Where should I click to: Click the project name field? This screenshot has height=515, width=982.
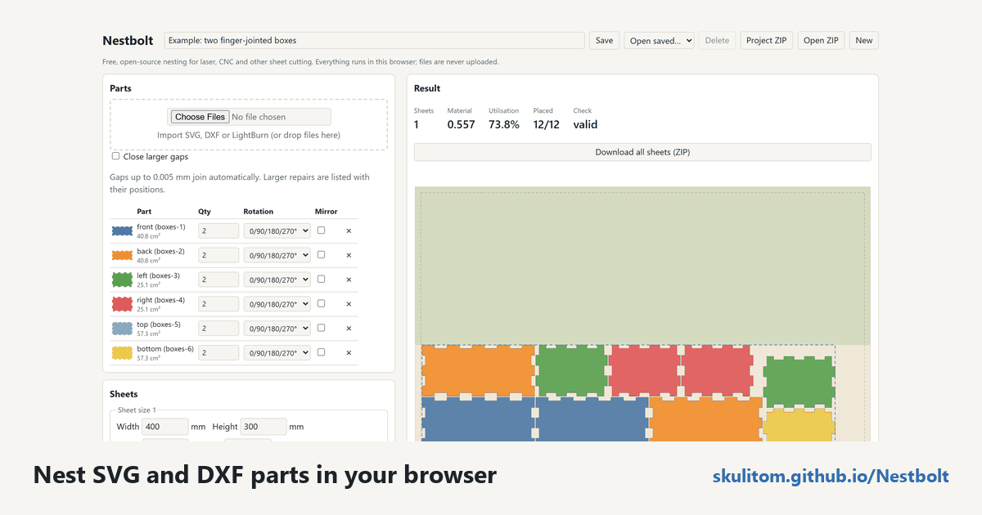(375, 41)
